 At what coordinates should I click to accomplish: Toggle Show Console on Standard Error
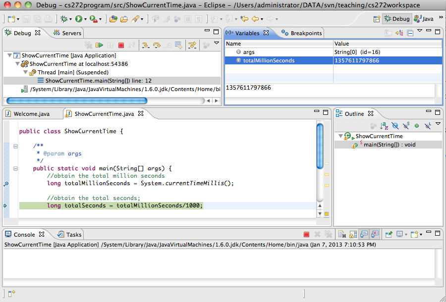pos(375,234)
